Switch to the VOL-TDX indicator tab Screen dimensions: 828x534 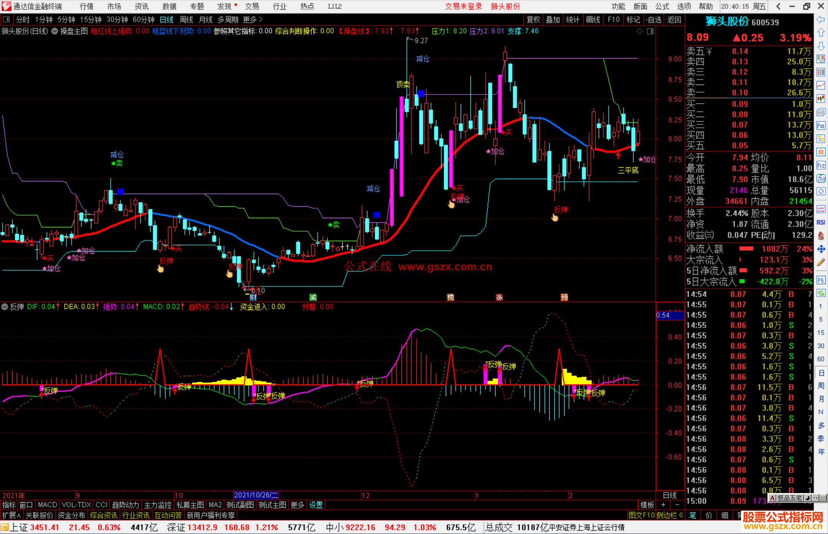[77, 505]
